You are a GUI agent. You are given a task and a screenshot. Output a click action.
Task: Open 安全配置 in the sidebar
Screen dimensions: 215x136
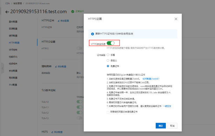point(13,71)
